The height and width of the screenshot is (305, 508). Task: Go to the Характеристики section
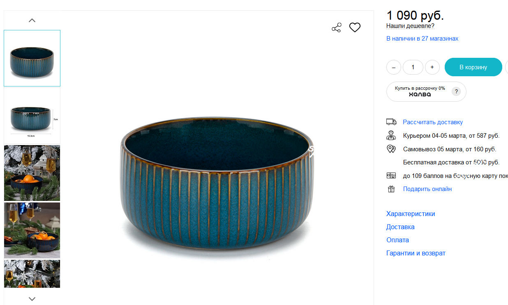coord(411,214)
